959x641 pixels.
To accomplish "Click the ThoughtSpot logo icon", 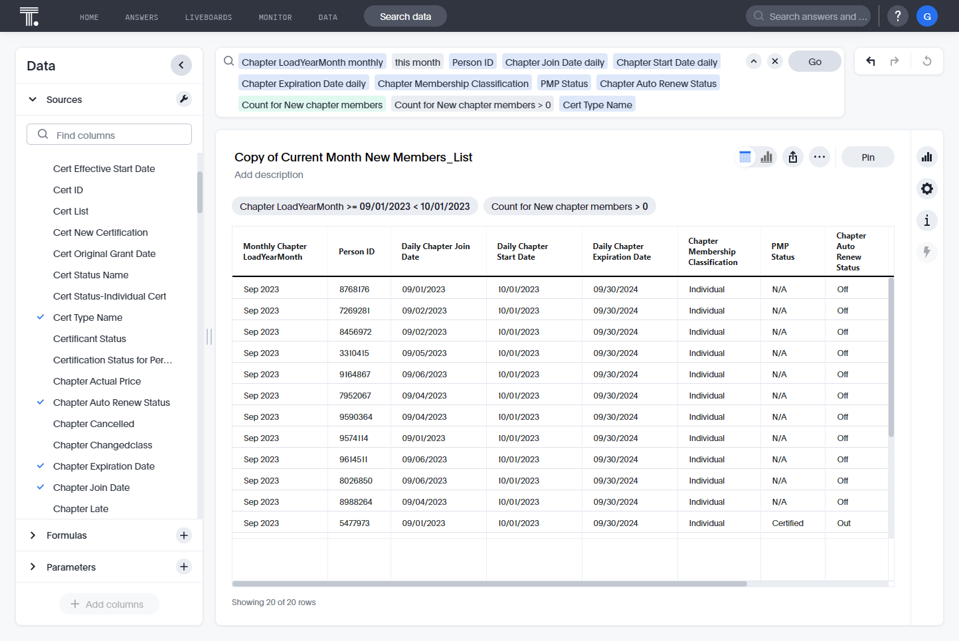I will click(29, 16).
